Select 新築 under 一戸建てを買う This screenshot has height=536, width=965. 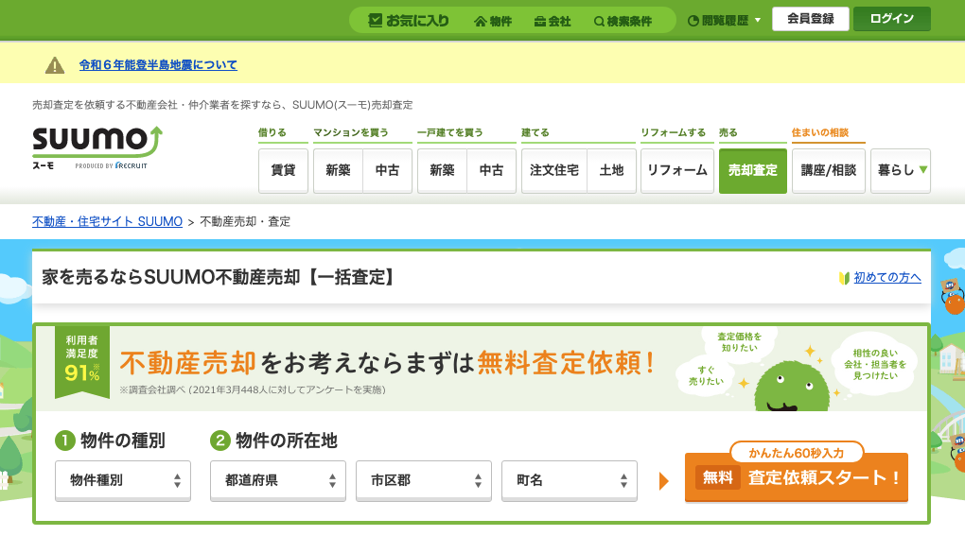click(x=442, y=170)
